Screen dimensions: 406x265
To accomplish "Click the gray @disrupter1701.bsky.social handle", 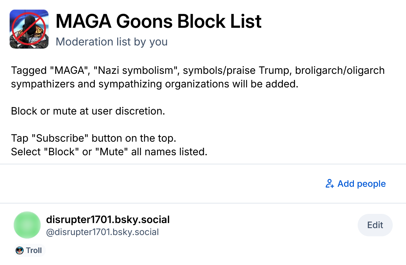I will point(102,232).
